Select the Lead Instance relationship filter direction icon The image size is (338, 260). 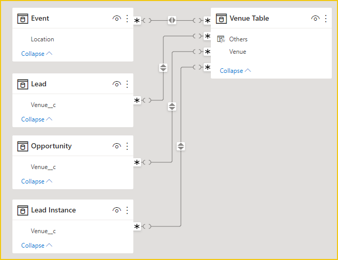tap(181, 146)
